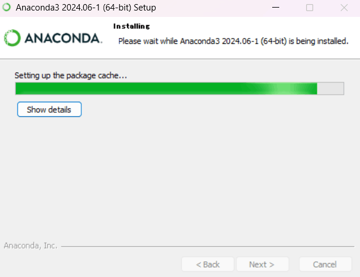Click the green filled portion of progress bar
Image resolution: width=360 pixels, height=277 pixels.
[x=129, y=88]
